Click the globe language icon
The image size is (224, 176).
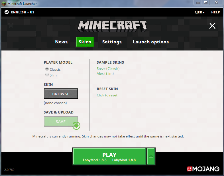[7, 12]
